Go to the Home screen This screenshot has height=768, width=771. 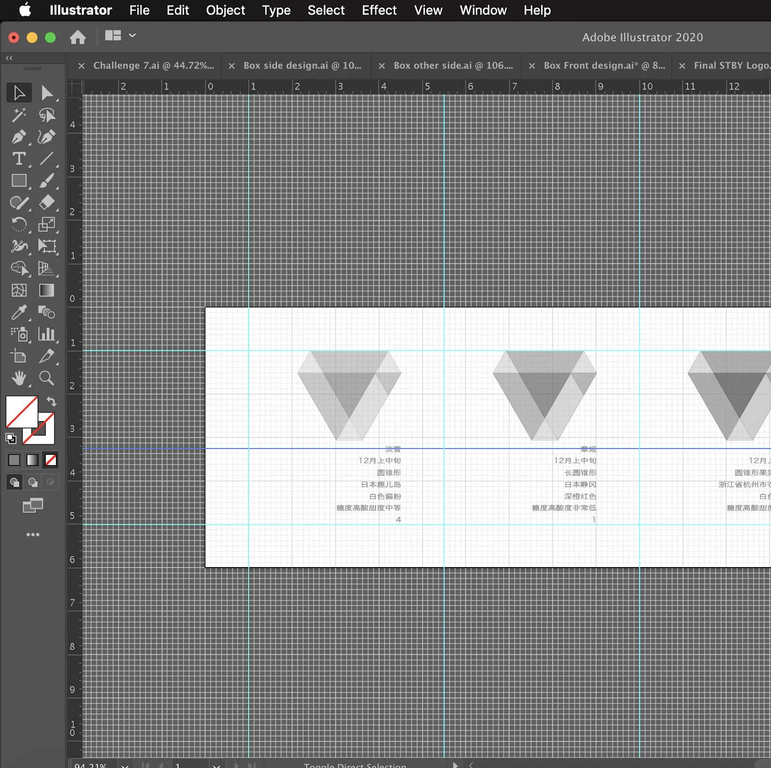[78, 37]
